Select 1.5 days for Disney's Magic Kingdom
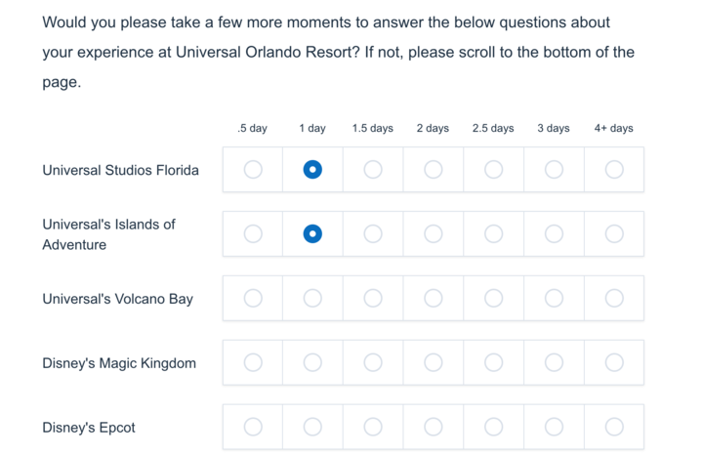703x455 pixels. [x=373, y=362]
